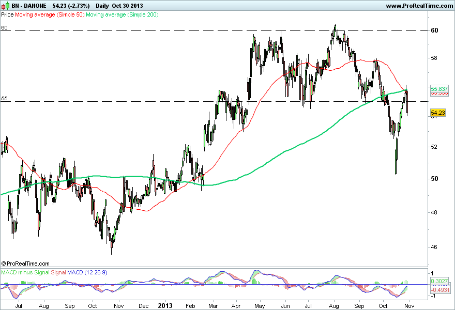The height and width of the screenshot is (310, 455).
Task: Click the Sep 2012 label on the time axis
Action: (x=70, y=306)
